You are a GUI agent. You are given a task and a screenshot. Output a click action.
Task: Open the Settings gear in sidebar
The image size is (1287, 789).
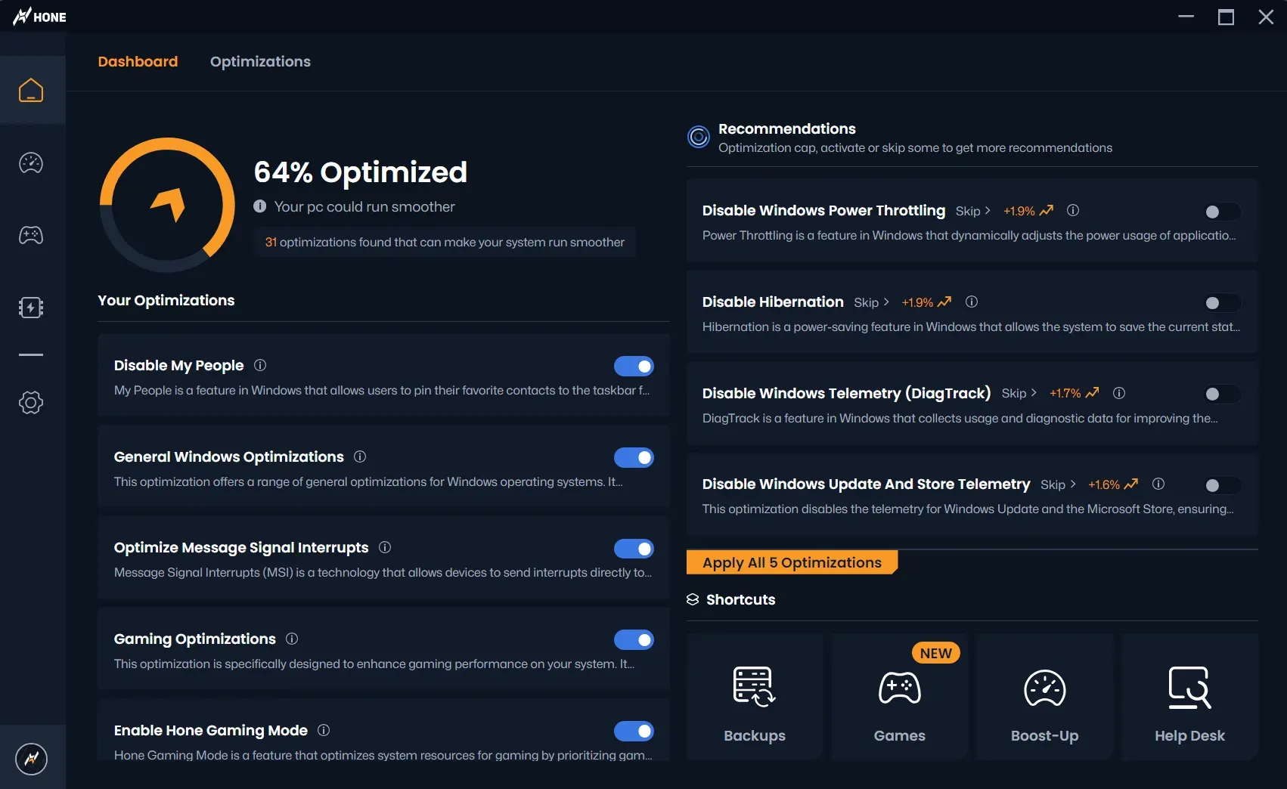(31, 402)
